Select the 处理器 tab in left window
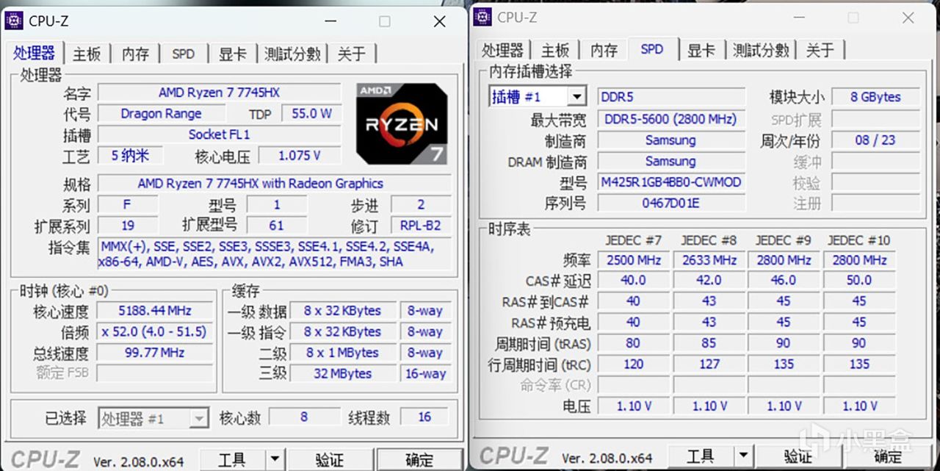 tap(35, 53)
